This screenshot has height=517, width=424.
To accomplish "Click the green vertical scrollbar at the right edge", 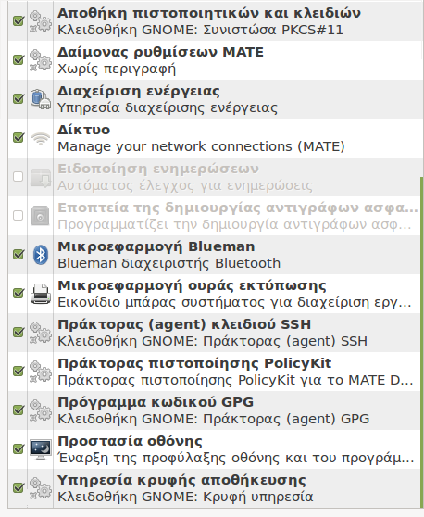I will (422, 343).
